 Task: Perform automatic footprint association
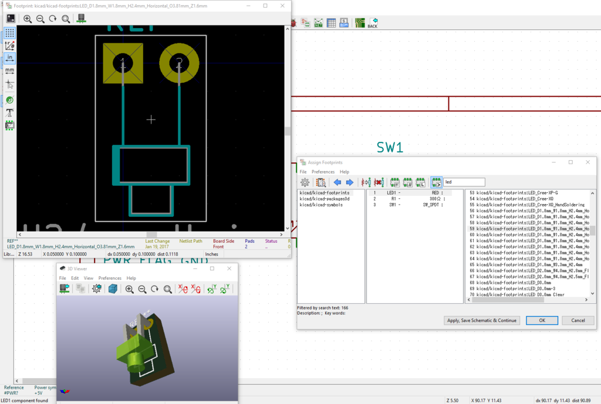[366, 182]
